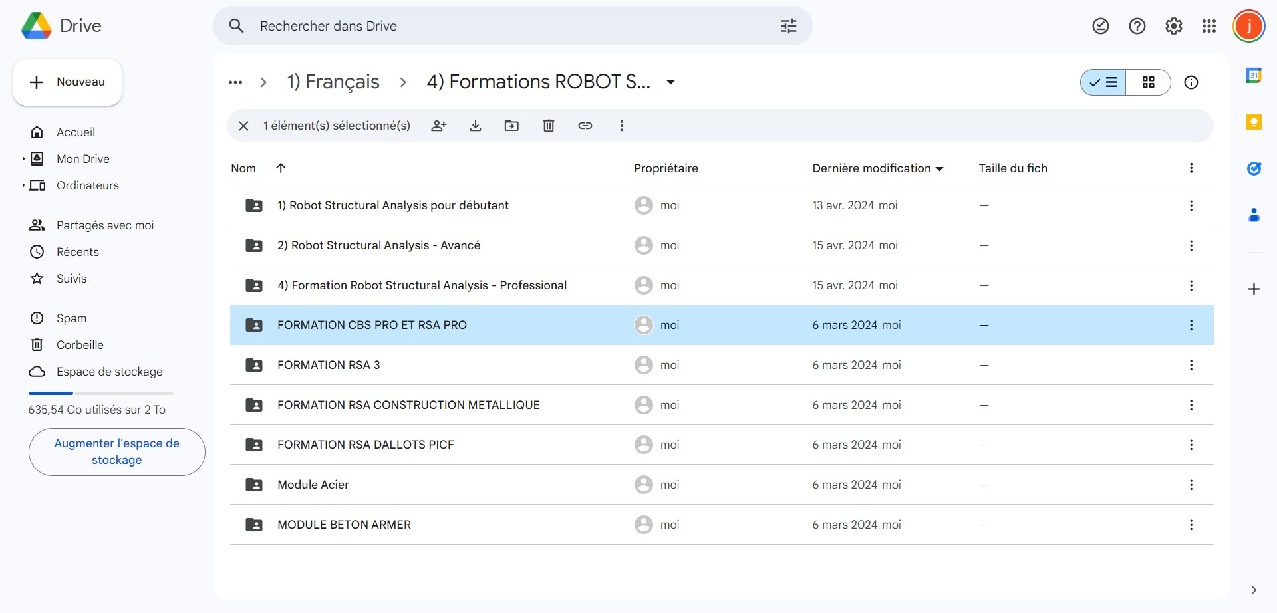This screenshot has height=613, width=1277.
Task: Click 635,54 Go utilisés sur 2 To
Action: pyautogui.click(x=97, y=410)
